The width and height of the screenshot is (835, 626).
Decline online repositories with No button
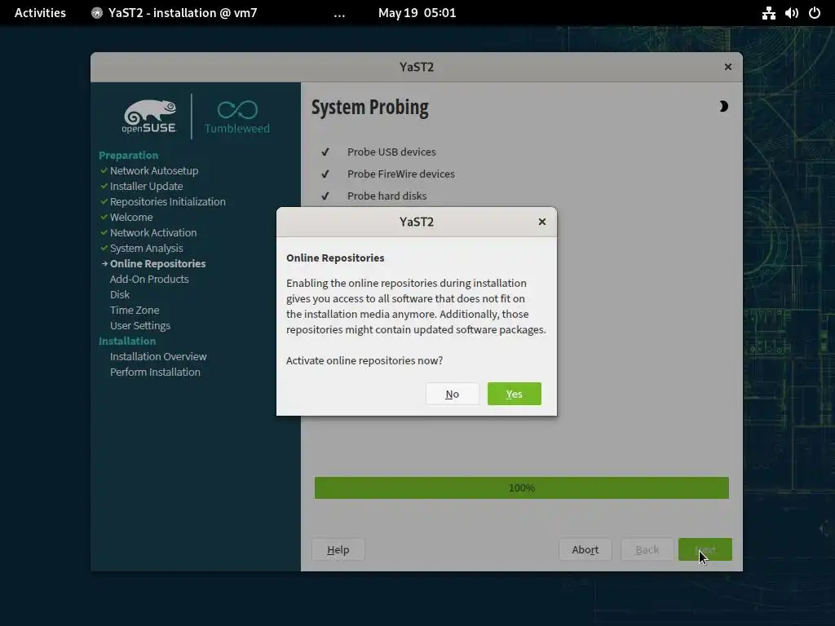tap(452, 394)
